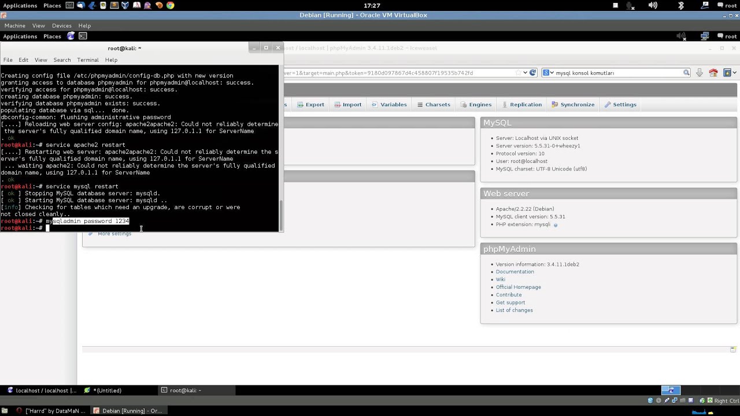Screen dimensions: 740x416
Task: Open Iceweasel downloads arrow icon
Action: point(700,73)
